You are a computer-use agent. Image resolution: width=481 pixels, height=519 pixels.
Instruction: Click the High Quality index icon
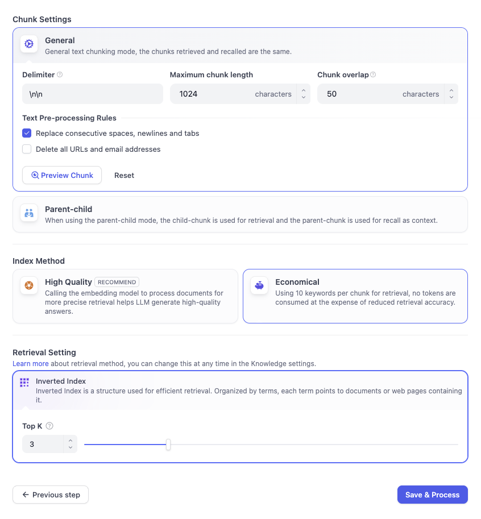29,285
